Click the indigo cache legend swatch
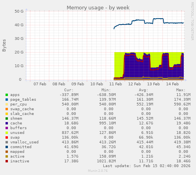Image resolution: width=196 pixels, height=175 pixels. pos(7,123)
